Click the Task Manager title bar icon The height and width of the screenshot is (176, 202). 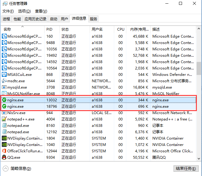pos(5,4)
